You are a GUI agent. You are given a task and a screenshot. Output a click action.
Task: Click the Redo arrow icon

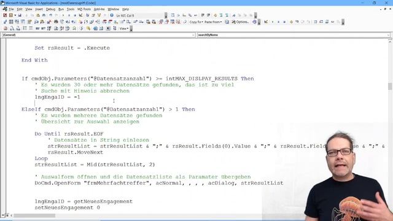[56, 15]
